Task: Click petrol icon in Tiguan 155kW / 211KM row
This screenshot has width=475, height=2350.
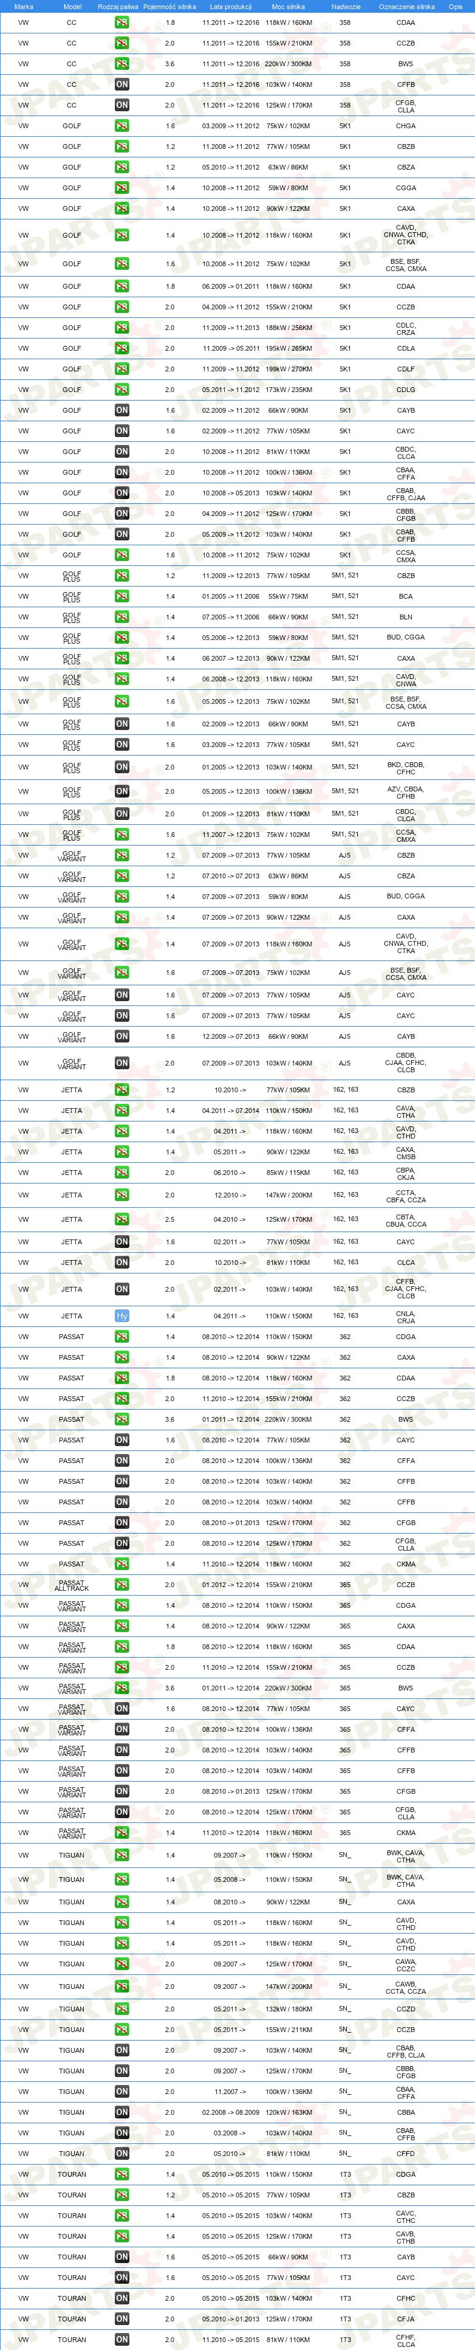Action: pyautogui.click(x=122, y=2030)
